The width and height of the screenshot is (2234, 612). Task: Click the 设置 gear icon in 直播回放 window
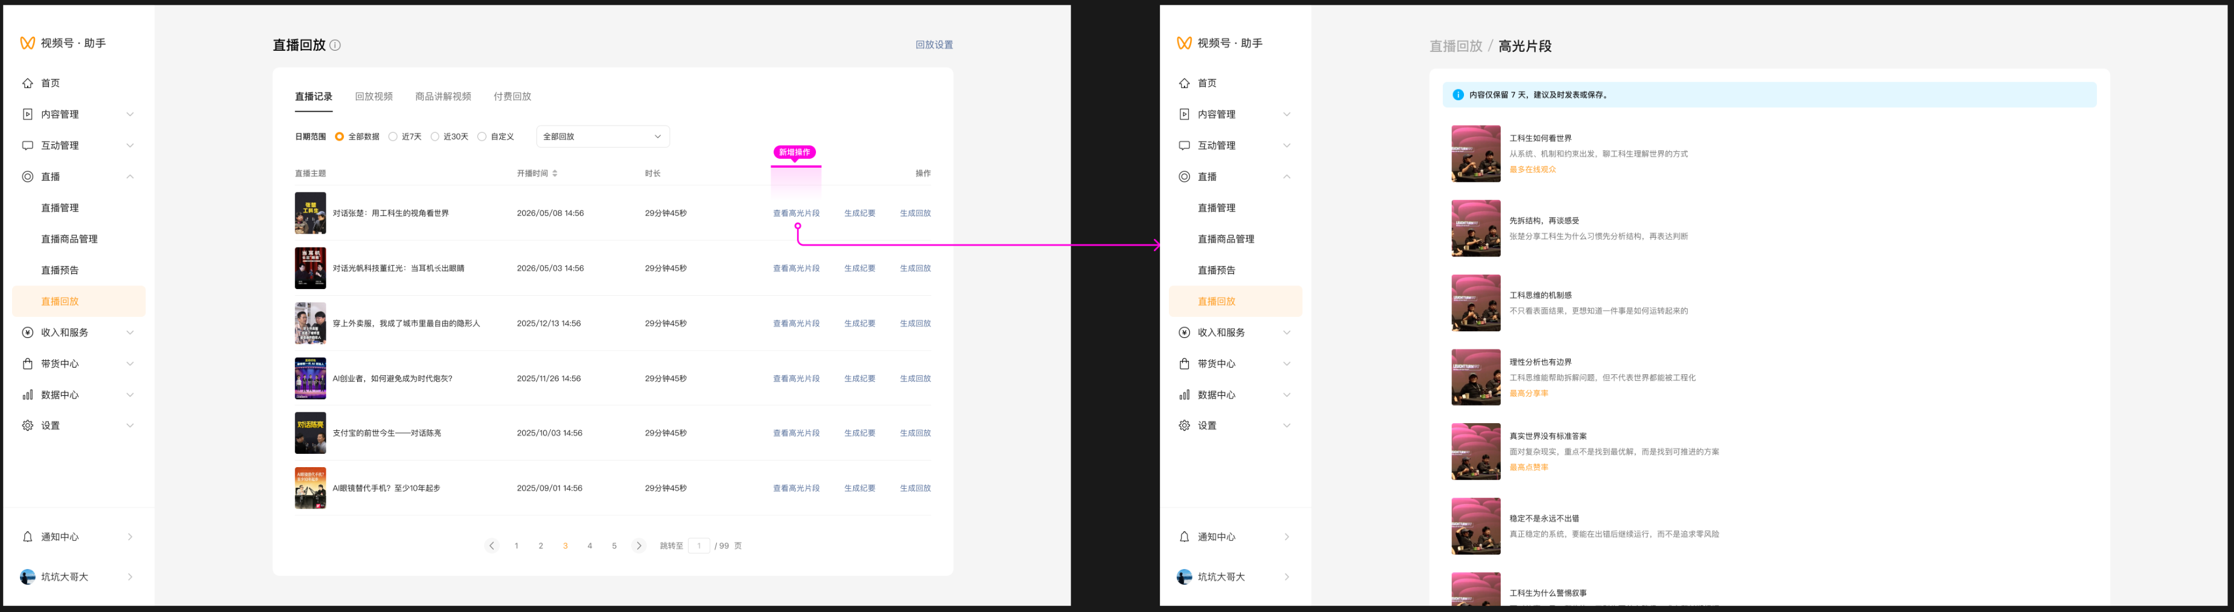(28, 426)
